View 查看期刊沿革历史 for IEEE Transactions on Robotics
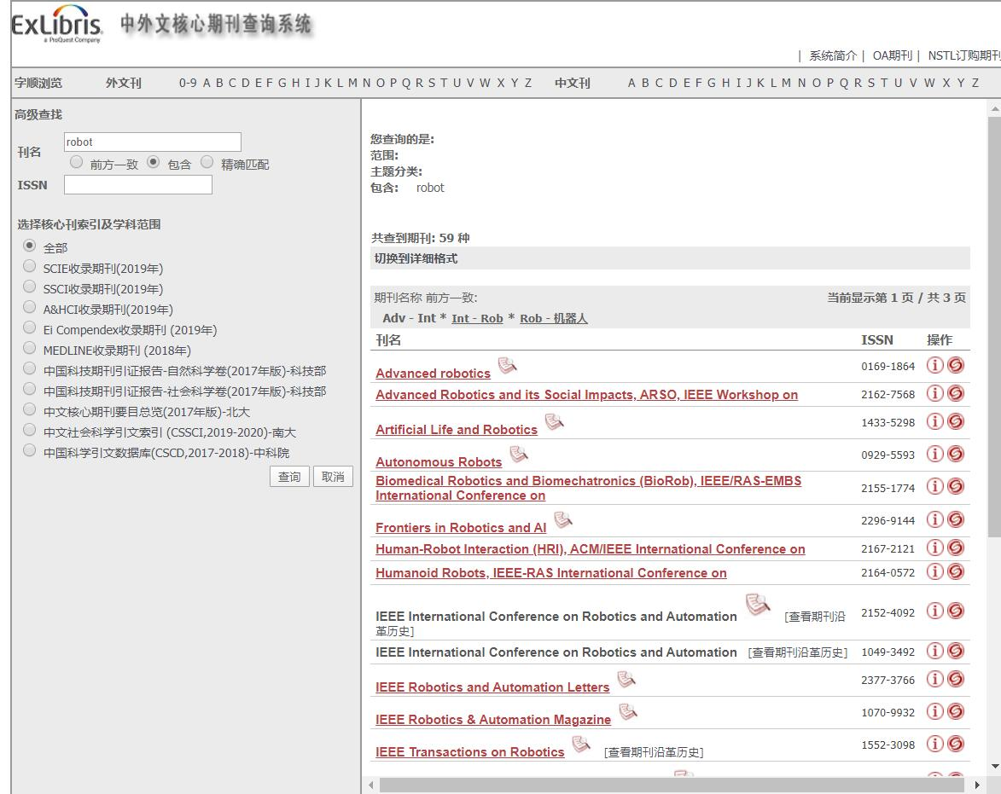The width and height of the screenshot is (1001, 794). (x=654, y=752)
